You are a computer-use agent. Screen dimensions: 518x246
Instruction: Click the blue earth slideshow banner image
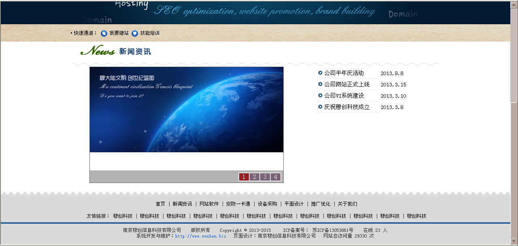tap(186, 109)
